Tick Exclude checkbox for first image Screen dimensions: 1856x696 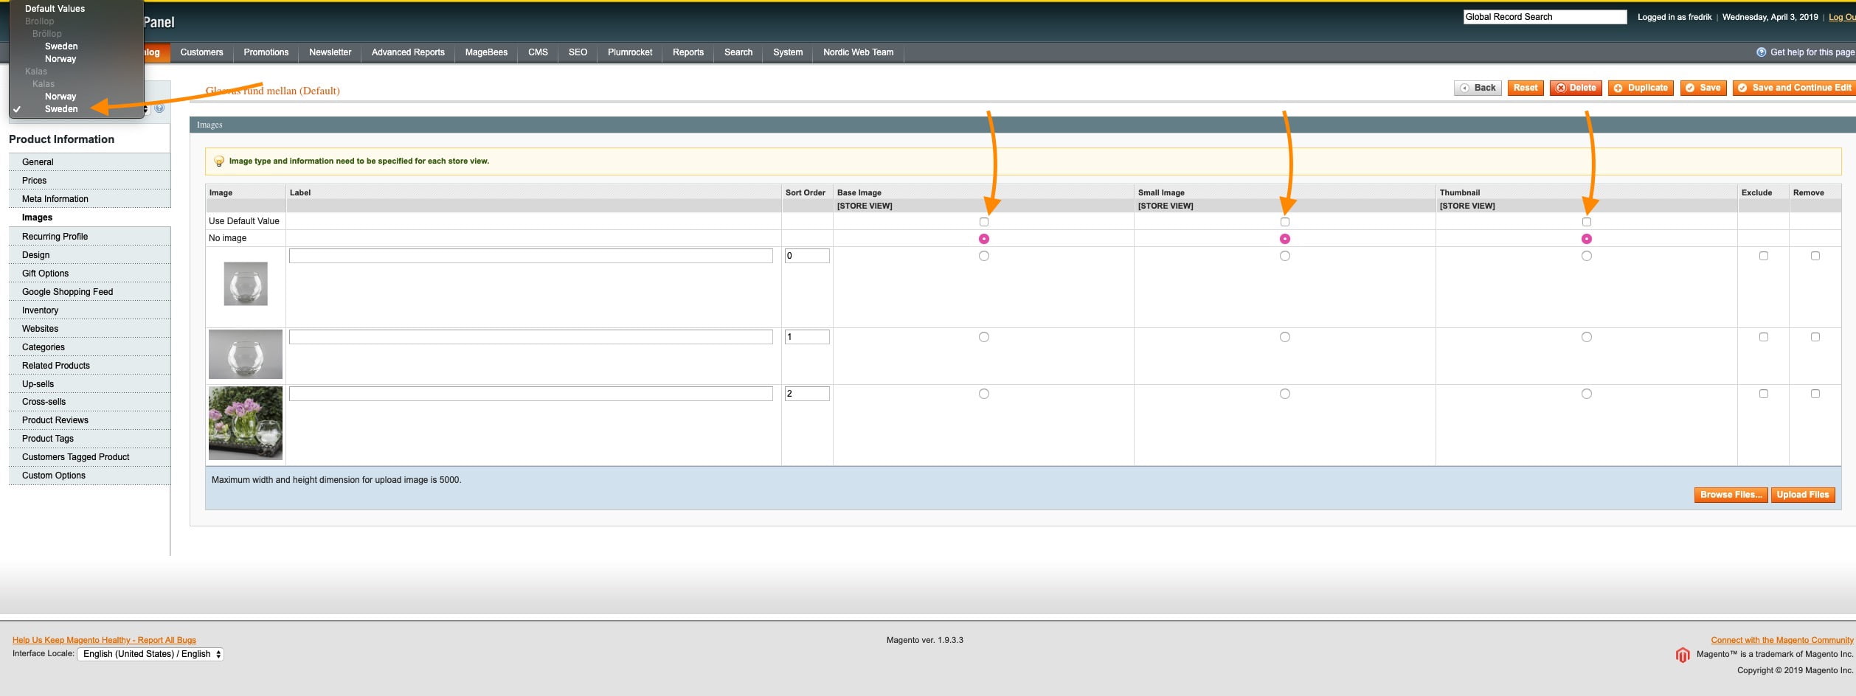pos(1763,256)
